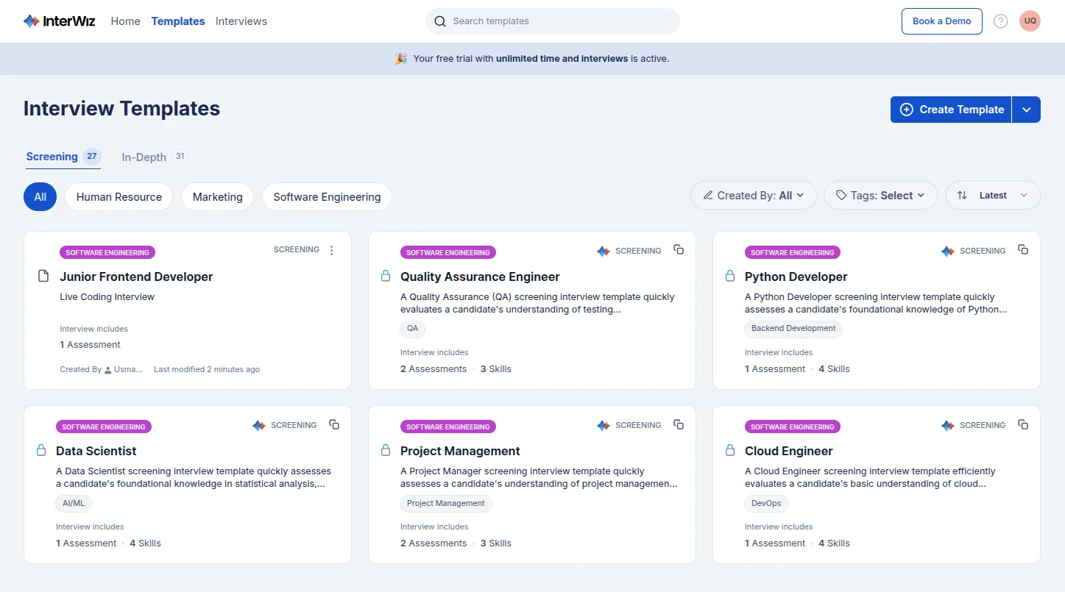Open three-dot menu on Junior Frontend Developer

pos(331,250)
